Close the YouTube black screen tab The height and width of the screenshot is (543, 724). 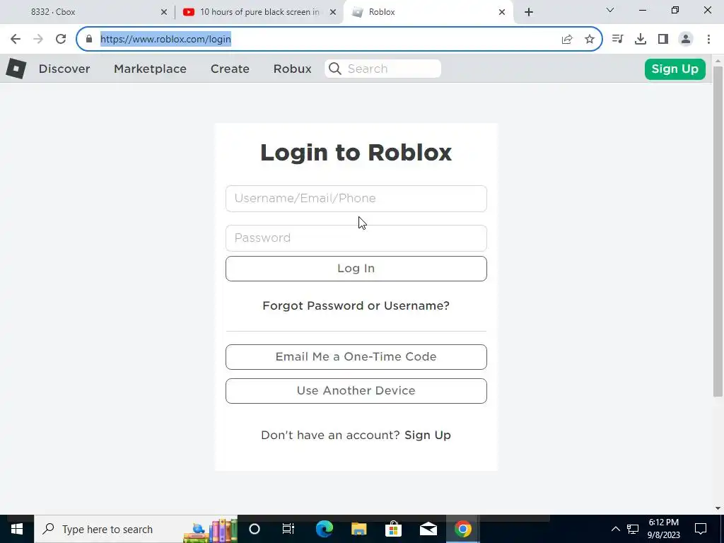pyautogui.click(x=333, y=12)
